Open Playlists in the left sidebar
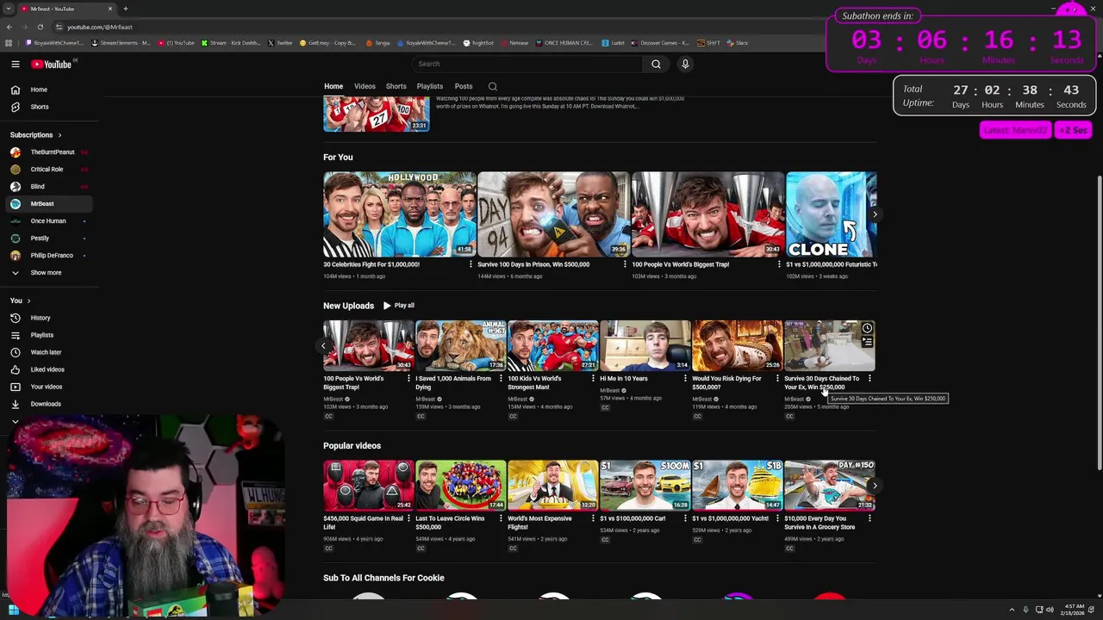This screenshot has width=1103, height=620. [51, 335]
